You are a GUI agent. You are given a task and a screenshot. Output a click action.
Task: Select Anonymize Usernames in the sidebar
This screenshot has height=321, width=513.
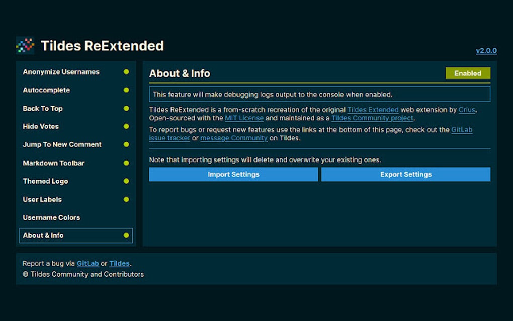[x=60, y=71]
